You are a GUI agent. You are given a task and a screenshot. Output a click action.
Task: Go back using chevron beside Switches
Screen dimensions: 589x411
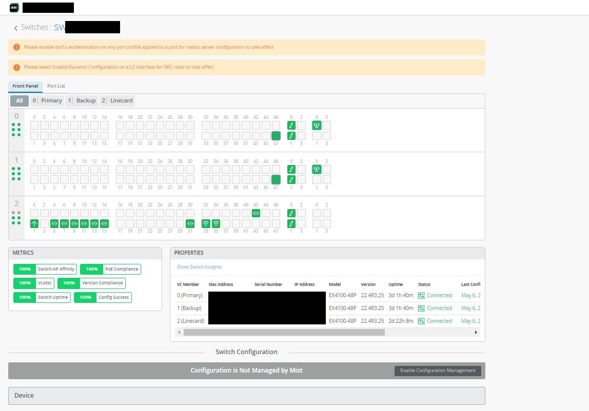(16, 28)
